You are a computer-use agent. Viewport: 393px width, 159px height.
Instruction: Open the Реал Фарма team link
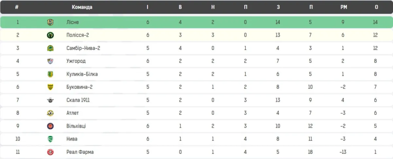tap(80, 152)
